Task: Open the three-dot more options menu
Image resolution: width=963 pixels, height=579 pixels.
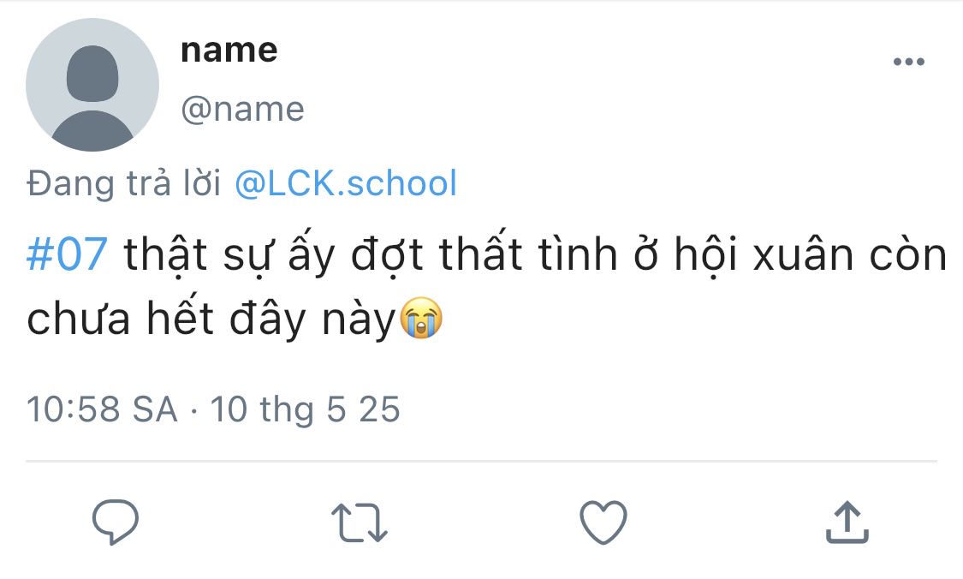Action: coord(908,62)
